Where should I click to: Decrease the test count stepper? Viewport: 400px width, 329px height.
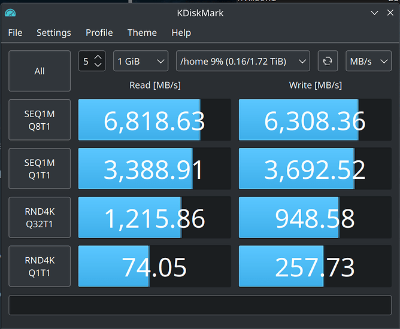[99, 65]
